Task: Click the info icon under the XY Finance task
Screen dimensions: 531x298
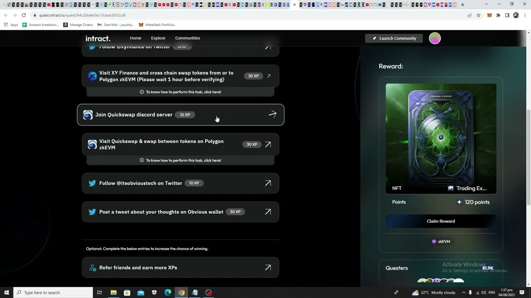Action: tap(142, 92)
